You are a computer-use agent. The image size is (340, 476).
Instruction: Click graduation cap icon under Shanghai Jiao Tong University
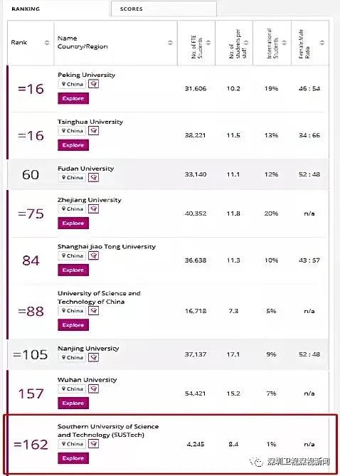tap(93, 255)
